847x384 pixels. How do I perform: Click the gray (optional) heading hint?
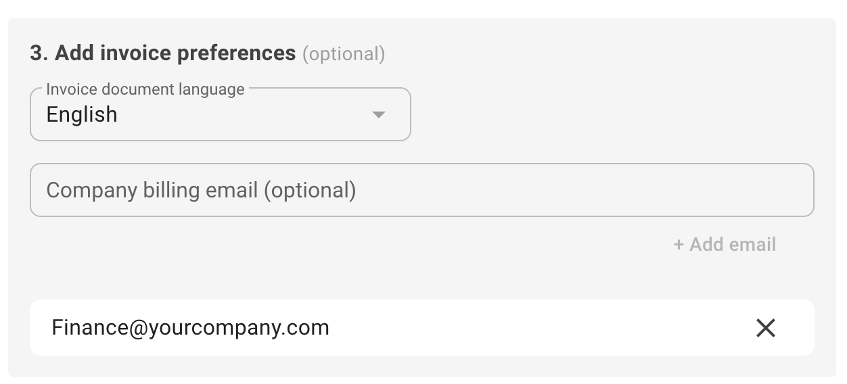(x=344, y=53)
